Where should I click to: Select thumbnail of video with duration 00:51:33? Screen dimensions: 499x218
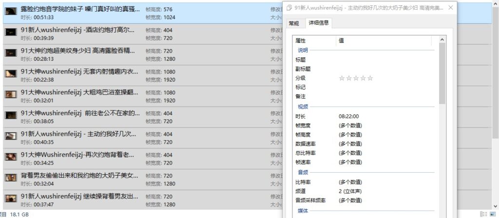pyautogui.click(x=11, y=12)
